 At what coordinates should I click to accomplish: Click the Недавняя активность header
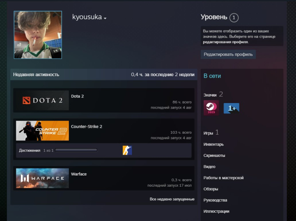click(36, 74)
